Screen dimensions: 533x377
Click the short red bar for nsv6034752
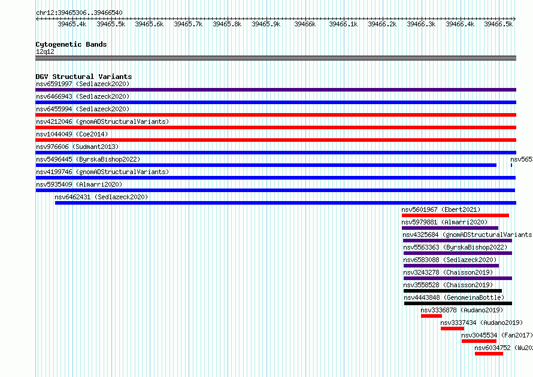(489, 354)
